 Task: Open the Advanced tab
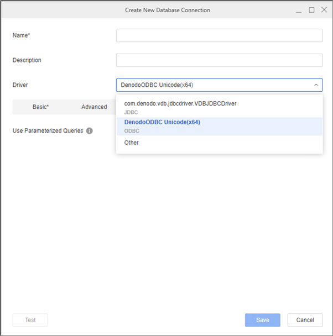(94, 107)
